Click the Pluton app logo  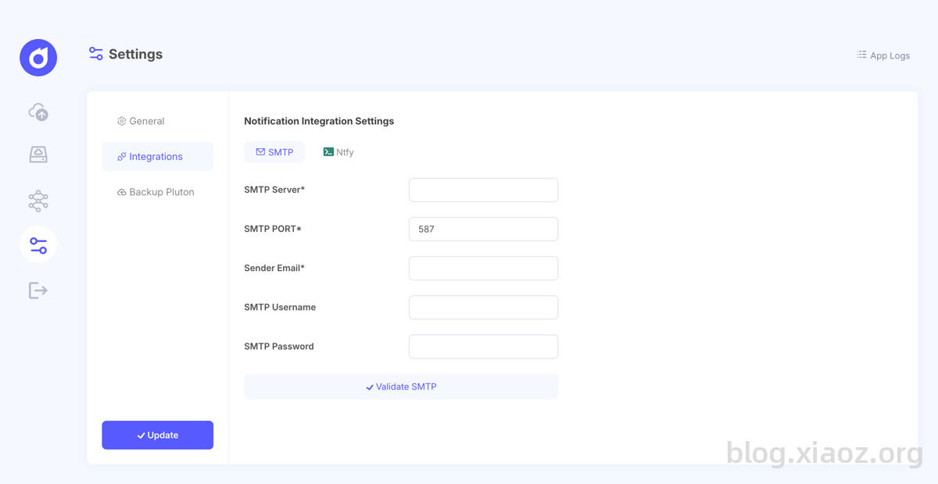pos(38,58)
